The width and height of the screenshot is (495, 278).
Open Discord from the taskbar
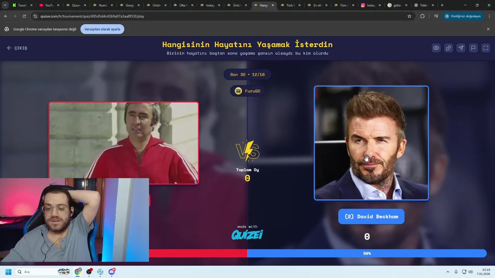pyautogui.click(x=112, y=272)
